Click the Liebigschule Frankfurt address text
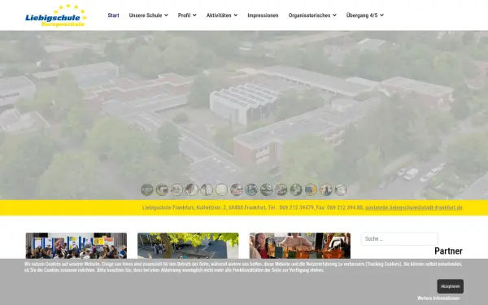488x305 pixels. 253,207
